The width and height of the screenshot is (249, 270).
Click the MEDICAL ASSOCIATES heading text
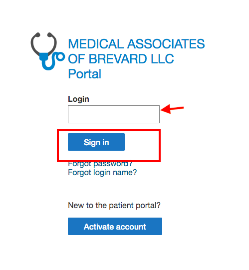(x=136, y=44)
